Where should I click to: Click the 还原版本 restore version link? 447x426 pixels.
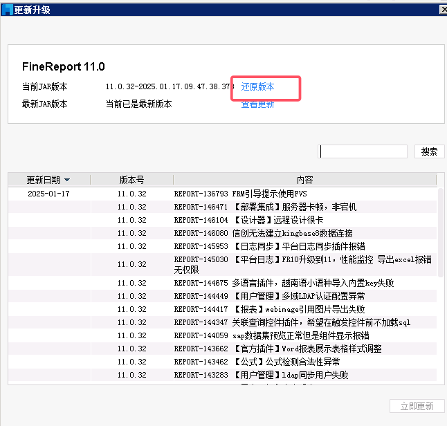(257, 86)
